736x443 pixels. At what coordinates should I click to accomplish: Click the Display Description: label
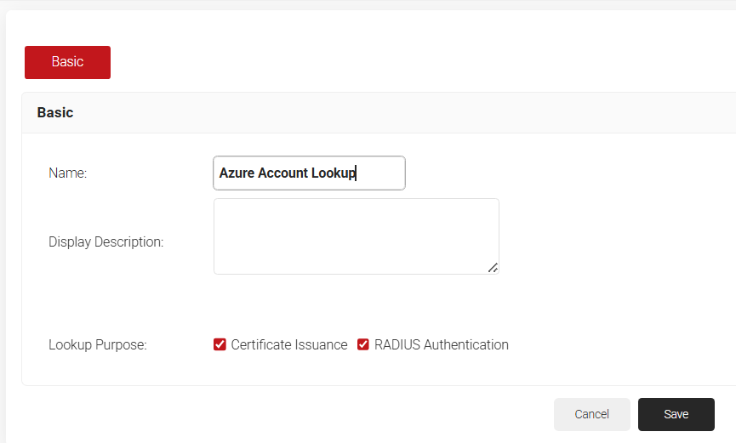(106, 241)
